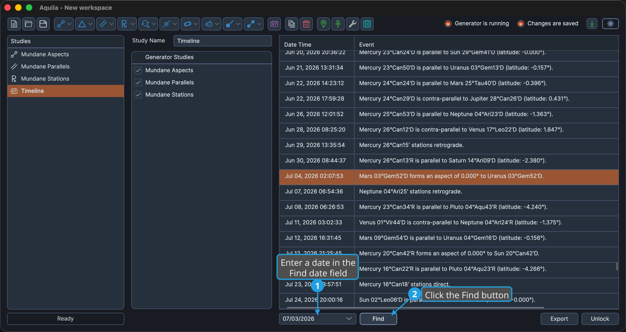Toggle the Mundane Stations checkbox
This screenshot has width=626, height=332.
tap(138, 95)
